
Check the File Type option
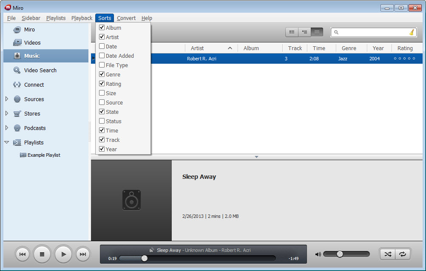(102, 65)
